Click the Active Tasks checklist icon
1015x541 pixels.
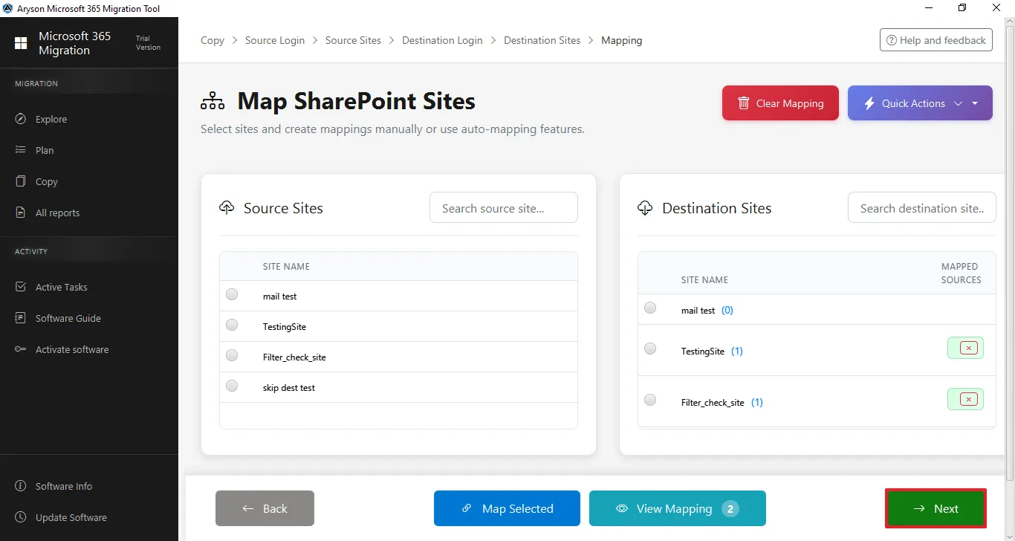click(x=21, y=287)
